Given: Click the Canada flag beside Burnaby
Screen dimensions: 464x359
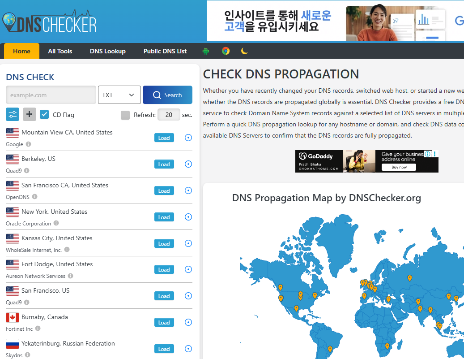Looking at the screenshot, I should point(13,317).
